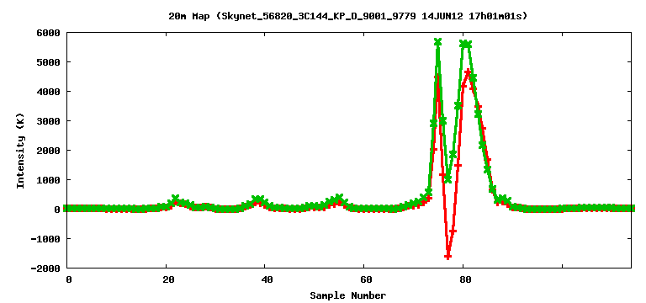This screenshot has height=303, width=646.
Task: Click the Sample Number axis label
Action: [348, 295]
